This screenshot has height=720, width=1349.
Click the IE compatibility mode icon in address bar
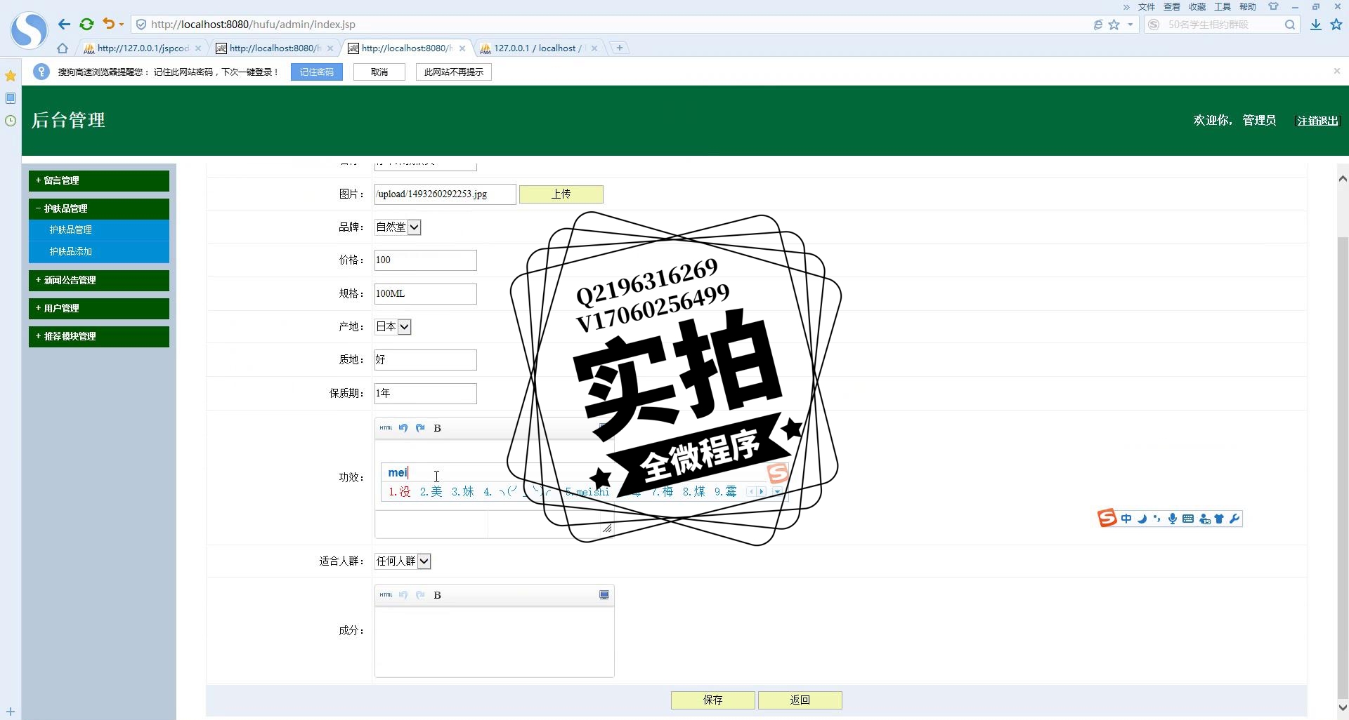[x=1098, y=25]
